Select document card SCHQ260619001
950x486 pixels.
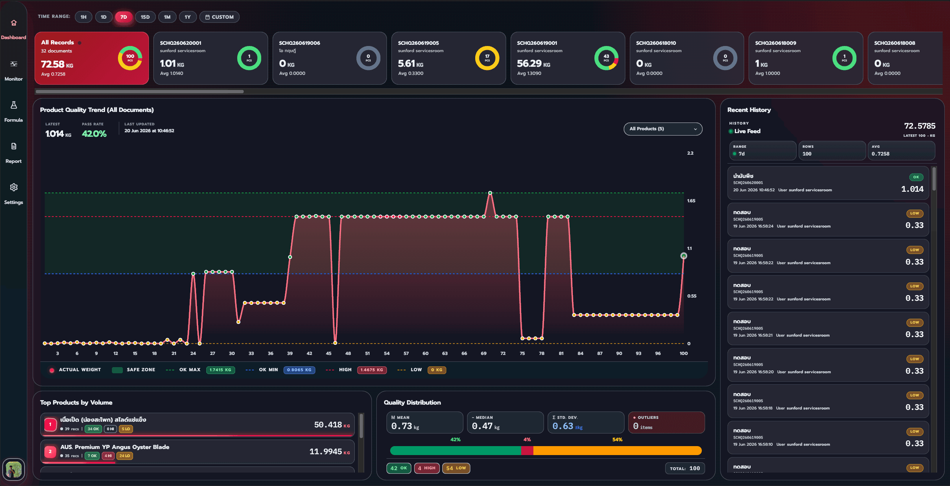tap(568, 58)
